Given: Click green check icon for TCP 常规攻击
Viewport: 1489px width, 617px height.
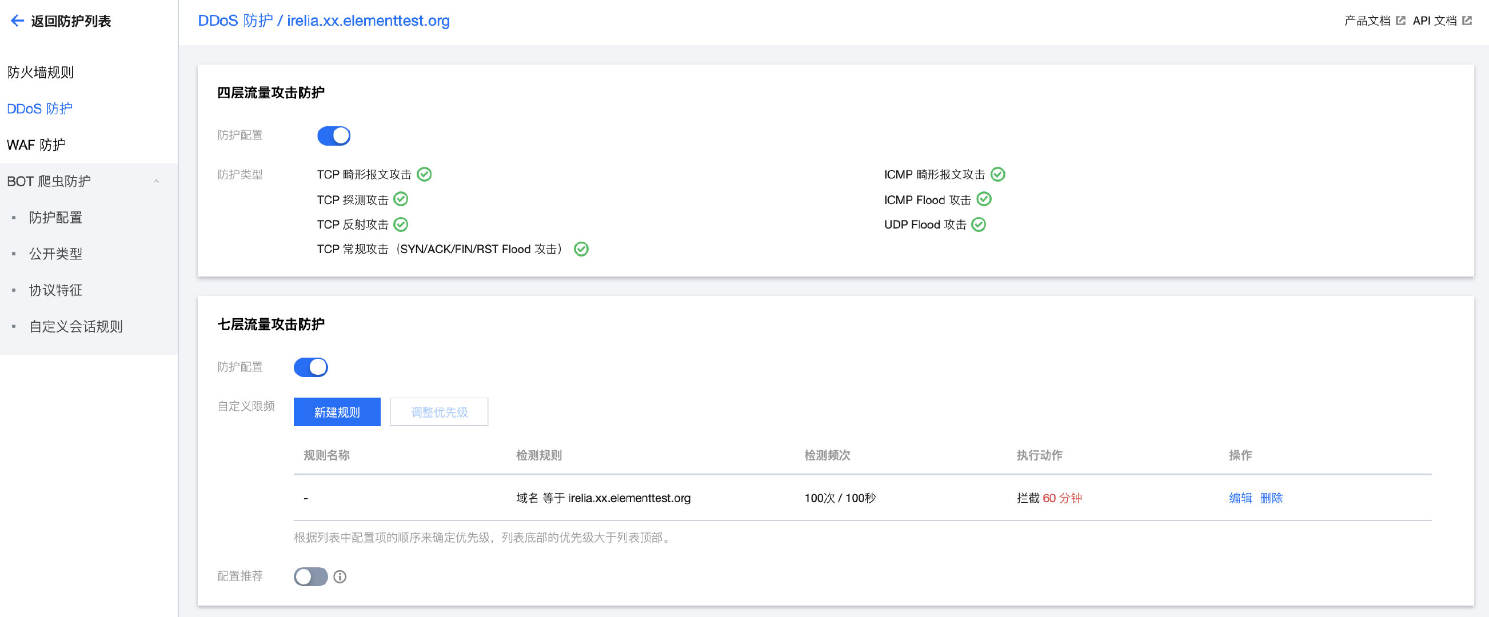Looking at the screenshot, I should point(581,249).
